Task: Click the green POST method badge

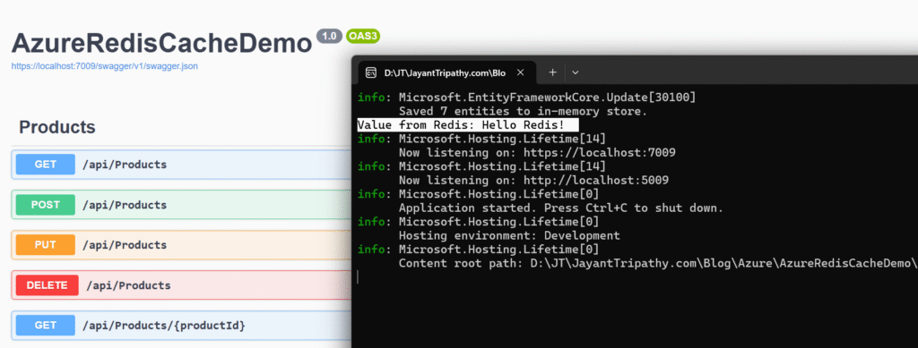Action: tap(46, 205)
